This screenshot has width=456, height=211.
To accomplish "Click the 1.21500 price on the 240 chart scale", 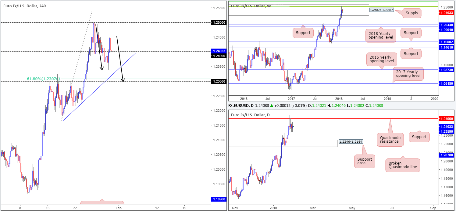I will point(219,125).
